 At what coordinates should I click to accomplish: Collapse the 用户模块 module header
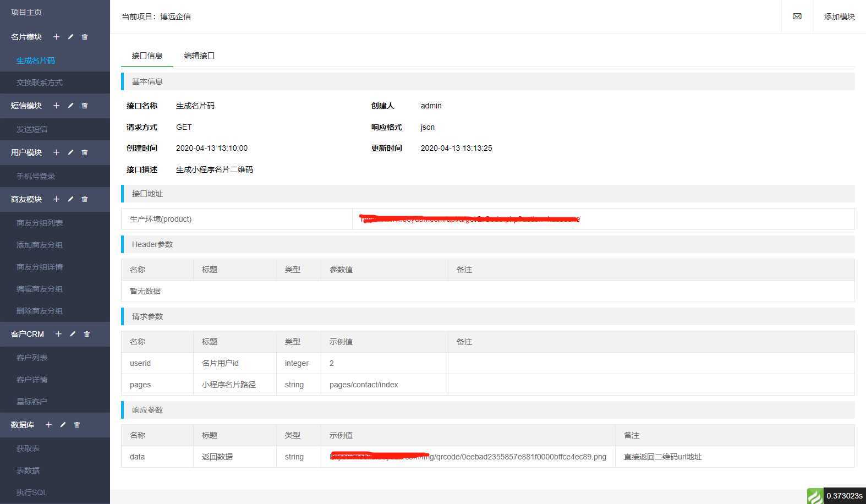(26, 152)
